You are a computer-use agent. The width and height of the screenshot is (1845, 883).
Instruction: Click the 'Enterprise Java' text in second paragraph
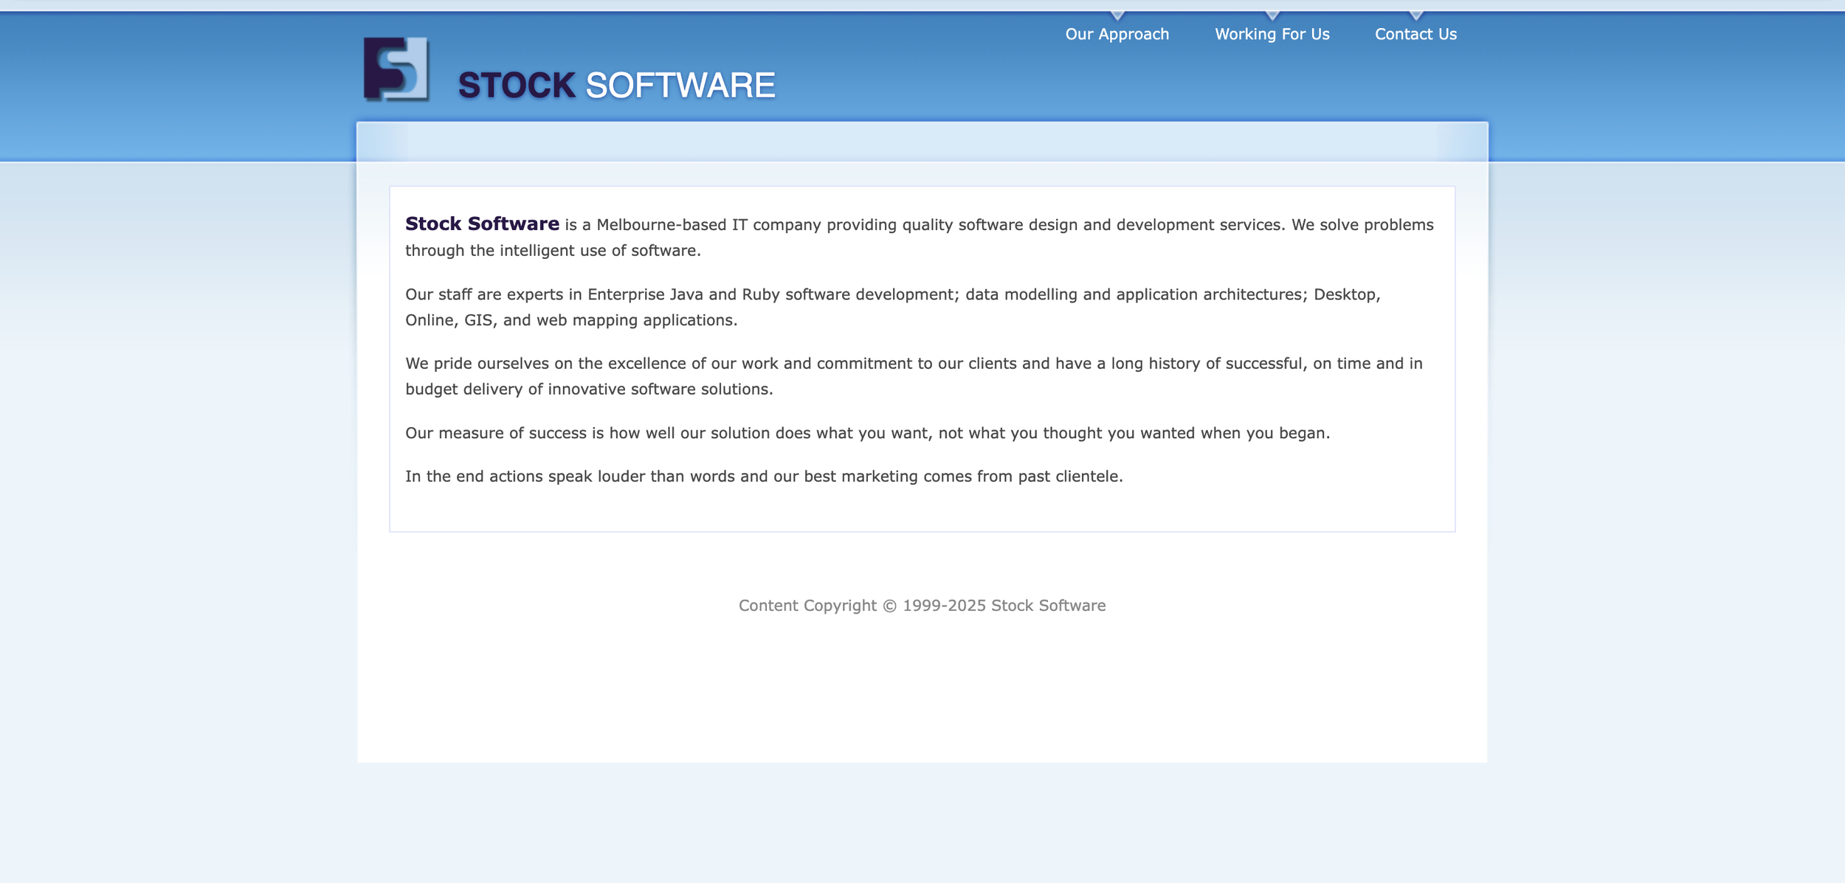pos(645,294)
